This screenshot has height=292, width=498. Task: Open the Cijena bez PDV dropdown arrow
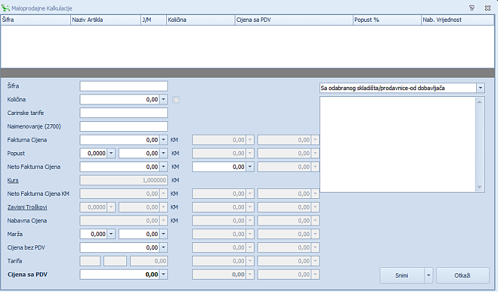point(163,248)
